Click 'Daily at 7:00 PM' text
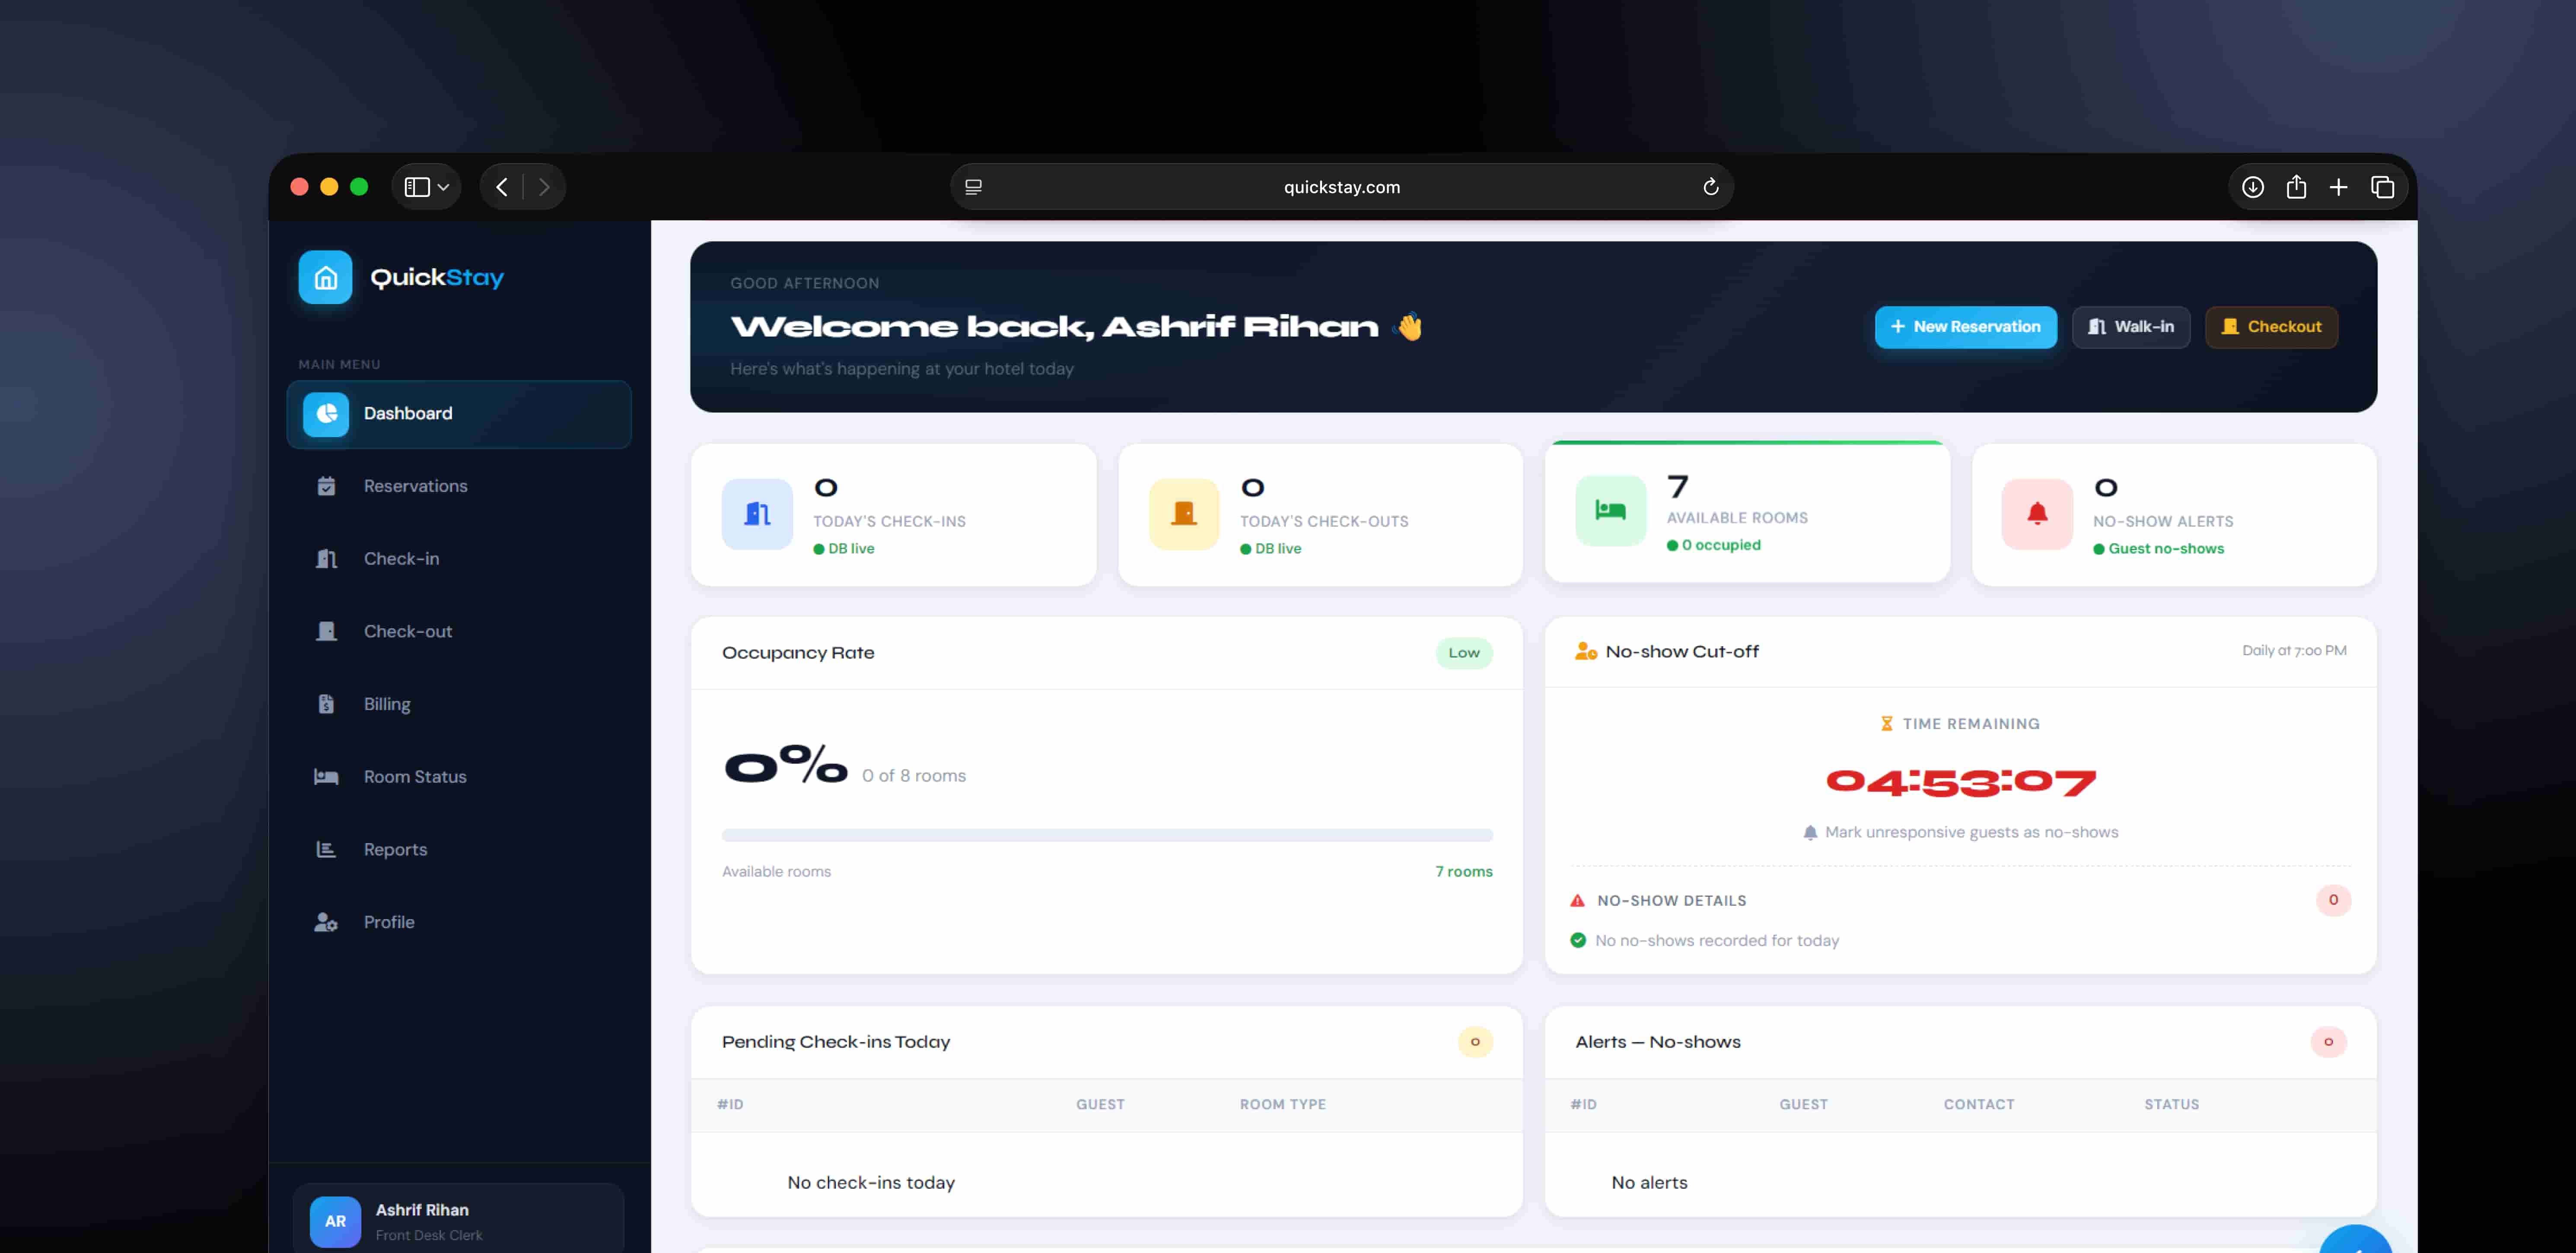The height and width of the screenshot is (1253, 2576). pos(2294,650)
